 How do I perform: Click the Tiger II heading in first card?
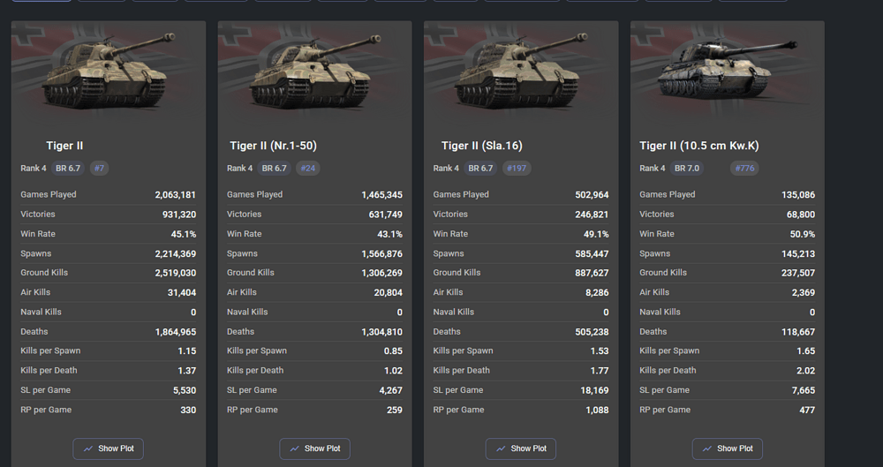[64, 146]
